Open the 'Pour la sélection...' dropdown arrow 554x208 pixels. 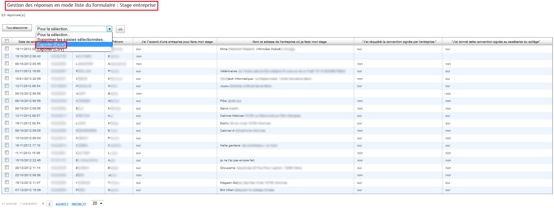point(109,29)
